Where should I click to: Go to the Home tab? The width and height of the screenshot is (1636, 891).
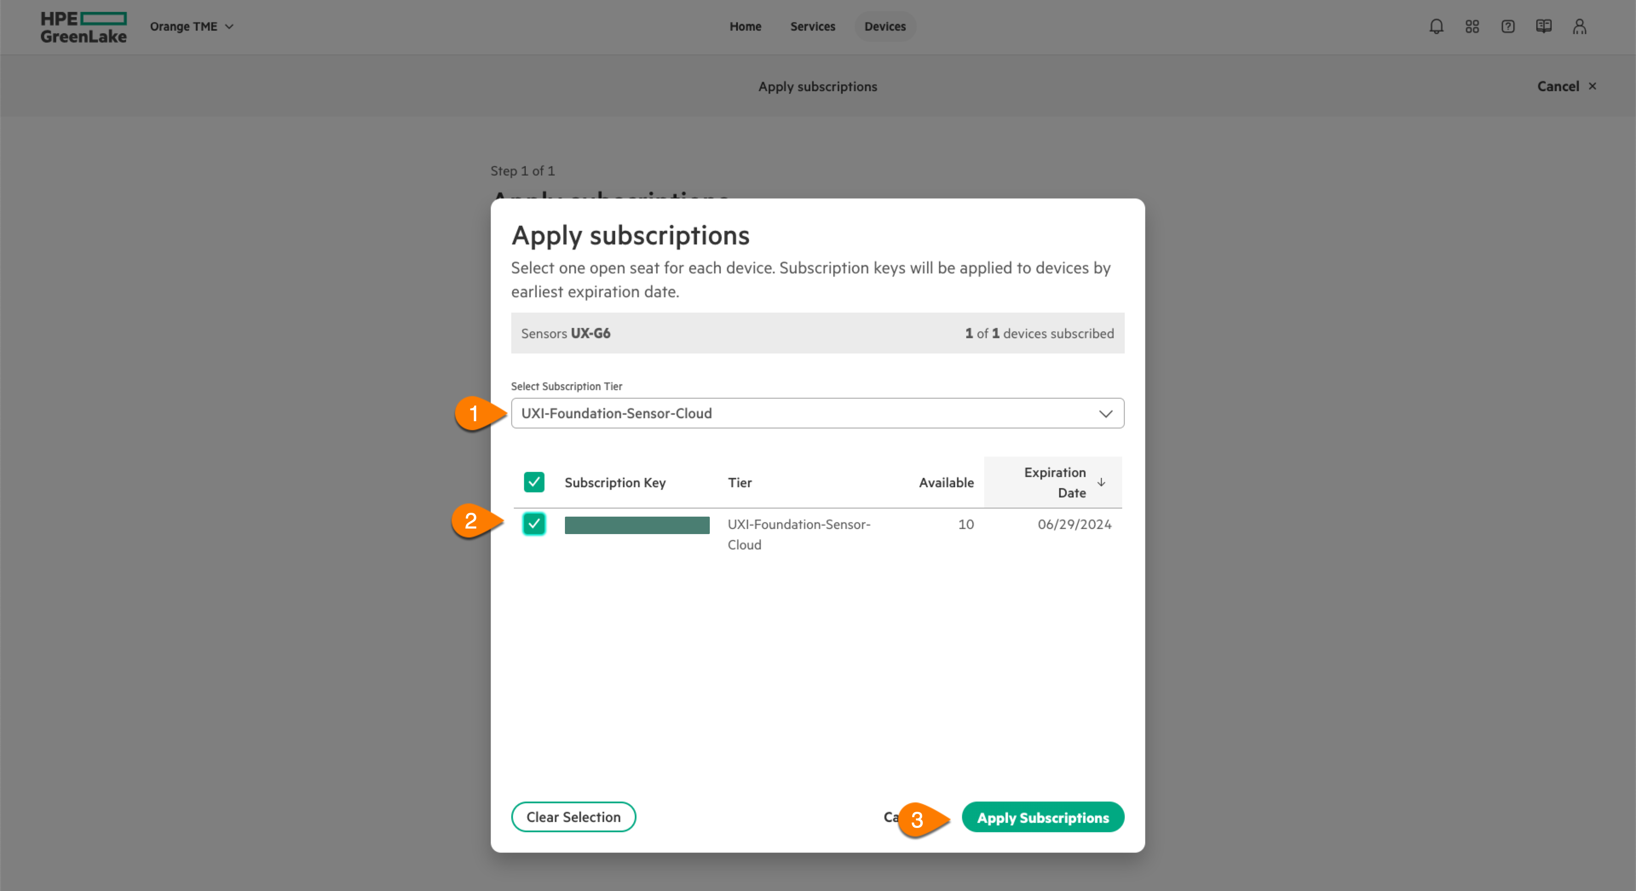[x=745, y=27]
